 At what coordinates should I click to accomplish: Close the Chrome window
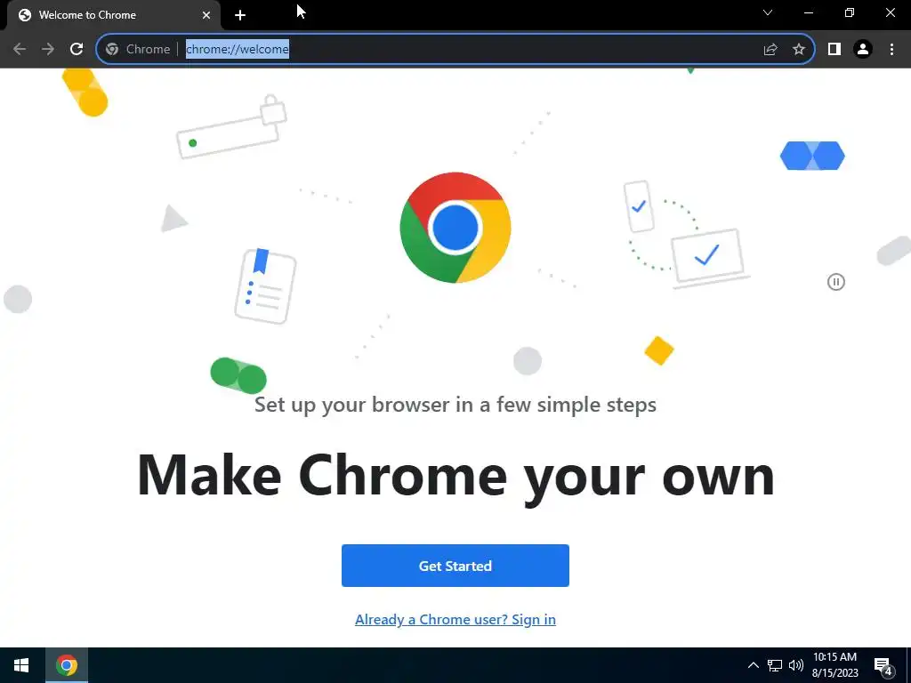[x=890, y=12]
